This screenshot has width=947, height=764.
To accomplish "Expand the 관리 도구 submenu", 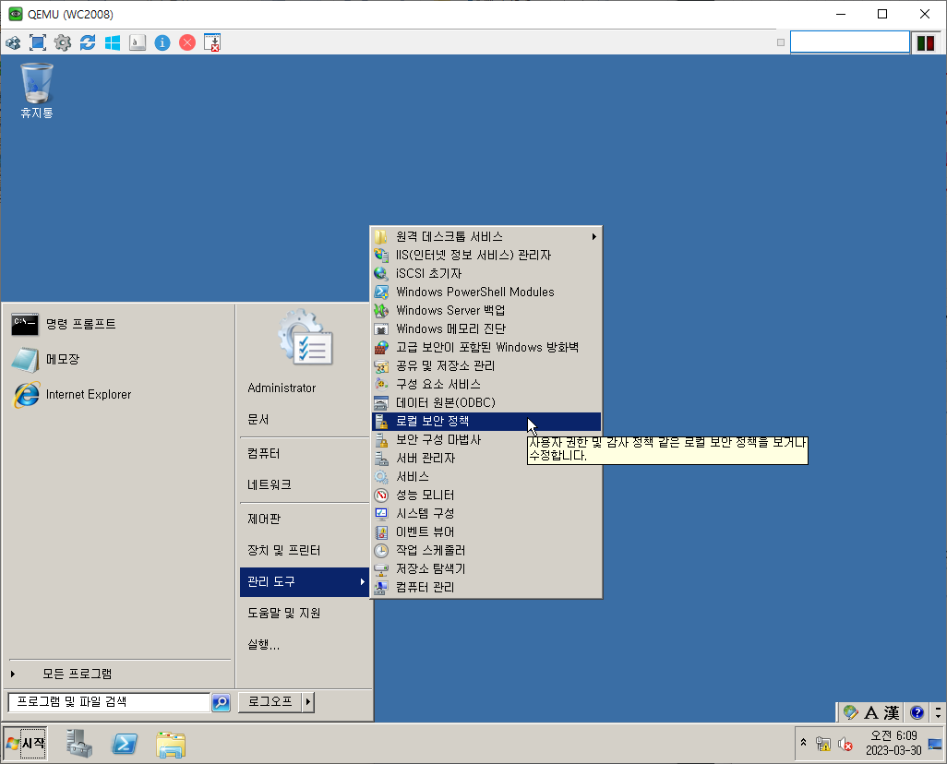I will 305,582.
